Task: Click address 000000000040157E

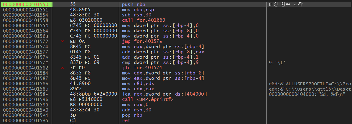Action: (x=26, y=62)
